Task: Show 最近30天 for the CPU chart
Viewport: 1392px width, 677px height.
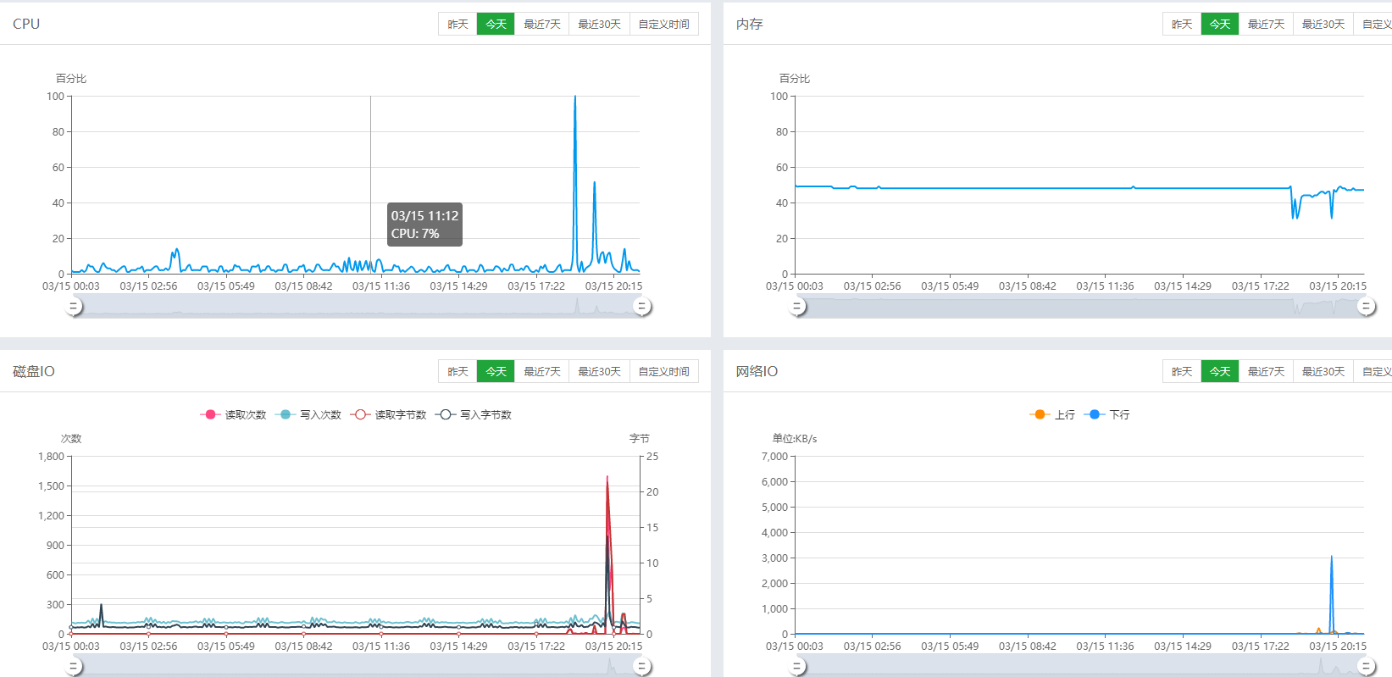Action: [x=599, y=25]
